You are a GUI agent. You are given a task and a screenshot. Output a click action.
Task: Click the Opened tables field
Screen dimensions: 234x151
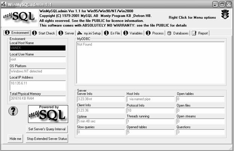click(150, 132)
